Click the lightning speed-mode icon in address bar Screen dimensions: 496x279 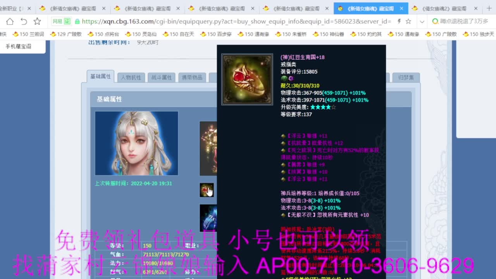tap(399, 21)
